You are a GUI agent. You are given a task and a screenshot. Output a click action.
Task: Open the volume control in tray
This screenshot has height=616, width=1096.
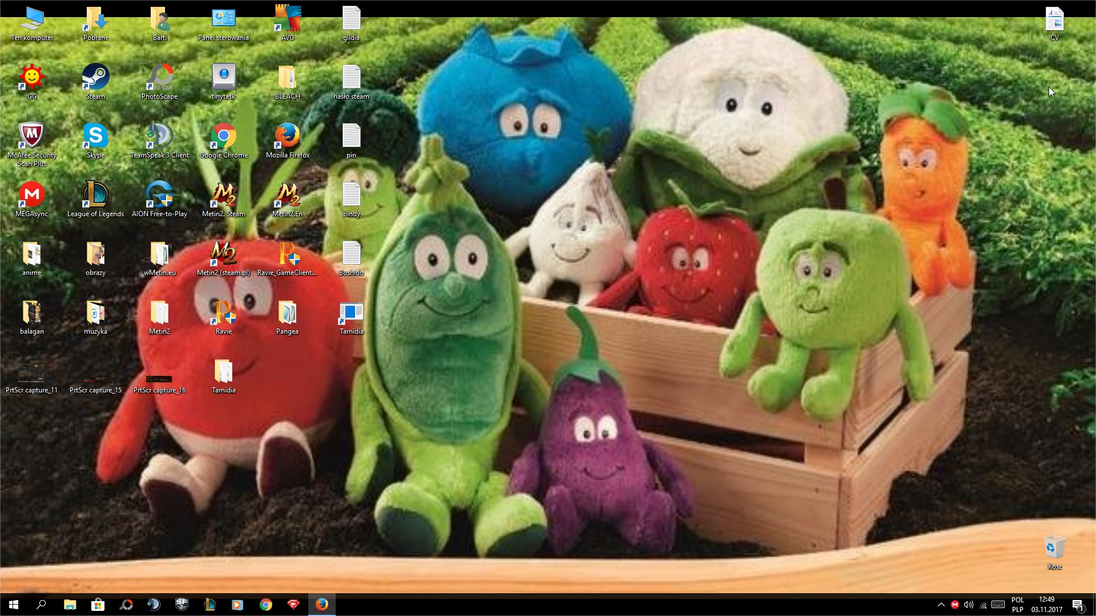pos(969,605)
